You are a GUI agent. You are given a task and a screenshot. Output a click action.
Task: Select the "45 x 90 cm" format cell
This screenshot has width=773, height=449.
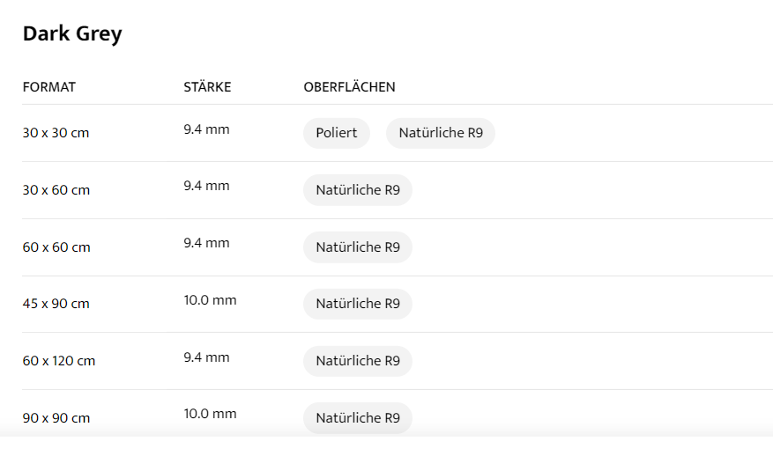(56, 304)
